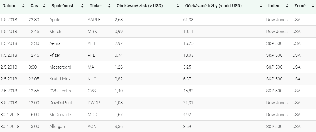Click sort arrows beside Očekávané tržby
This screenshot has height=132, width=316.
click(261, 6)
